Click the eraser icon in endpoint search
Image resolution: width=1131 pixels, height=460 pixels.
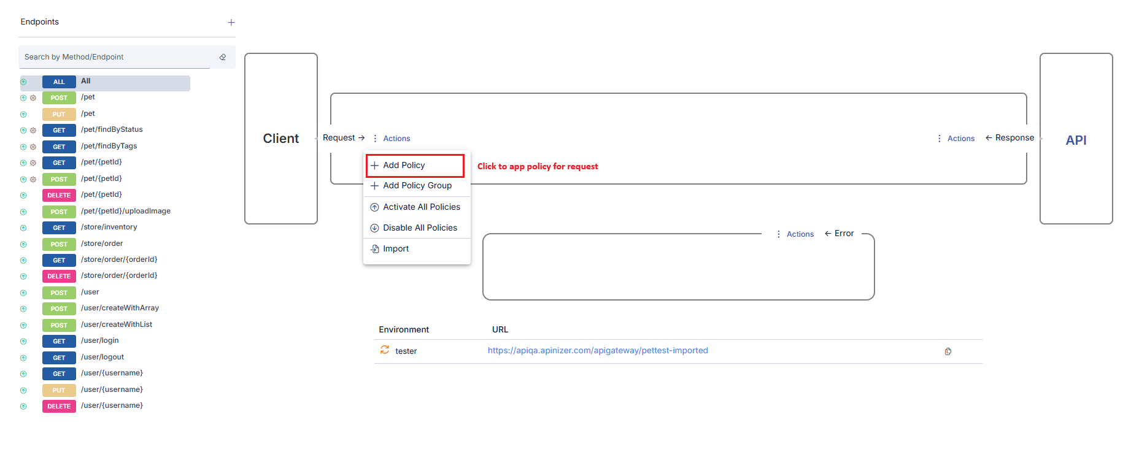pyautogui.click(x=223, y=57)
